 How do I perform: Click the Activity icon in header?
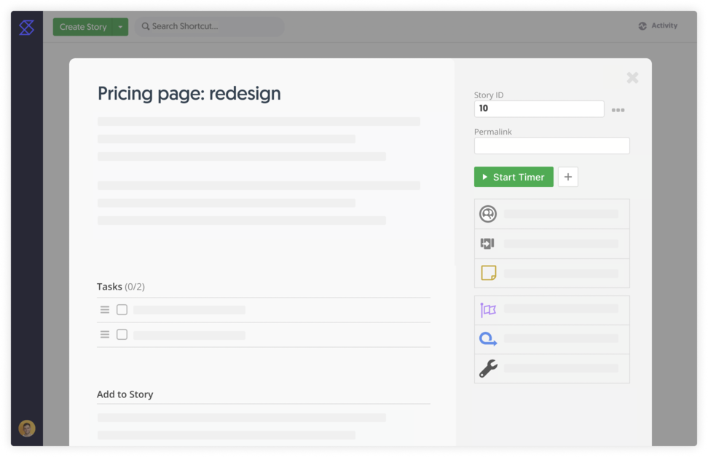642,26
